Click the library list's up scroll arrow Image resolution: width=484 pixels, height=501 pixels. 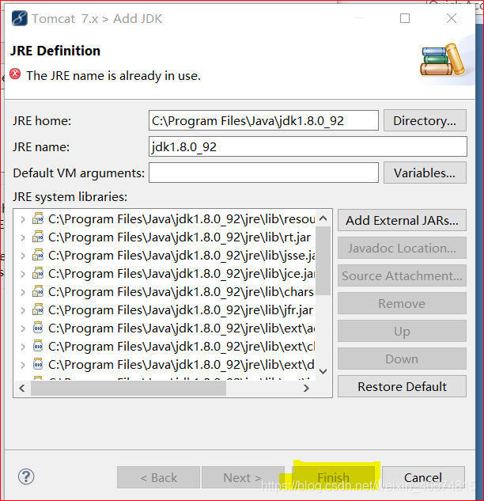click(x=323, y=218)
